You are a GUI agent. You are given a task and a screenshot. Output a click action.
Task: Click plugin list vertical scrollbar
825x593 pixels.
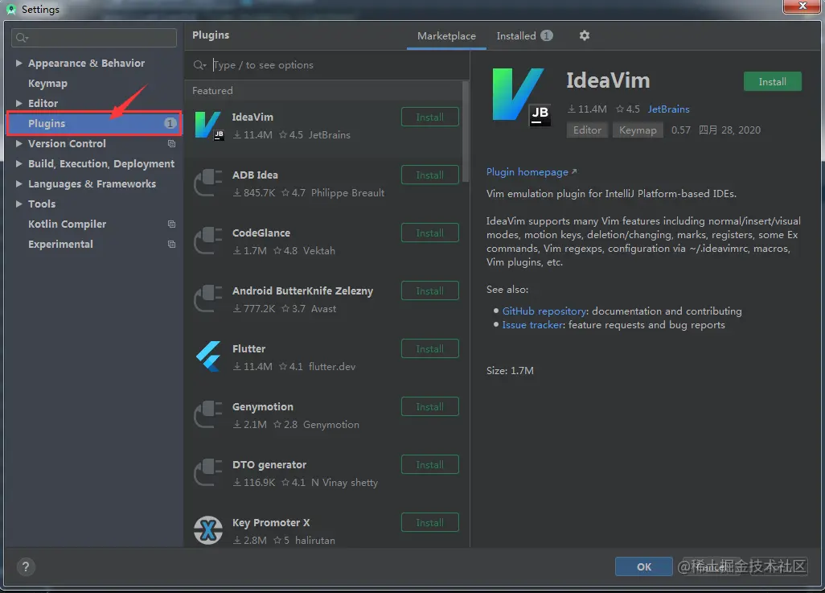coord(465,132)
